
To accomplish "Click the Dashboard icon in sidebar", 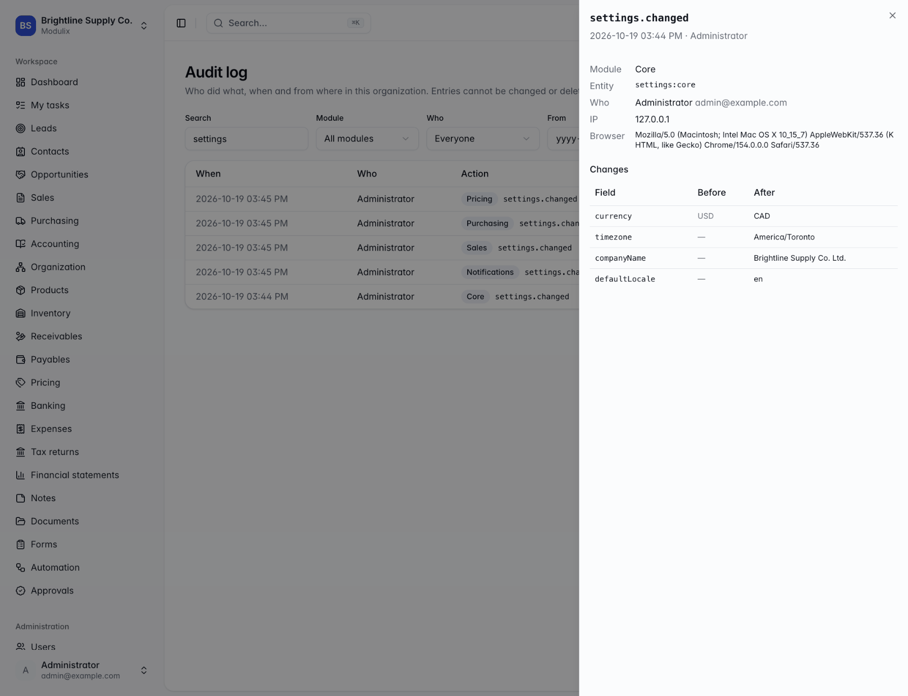I will [20, 82].
